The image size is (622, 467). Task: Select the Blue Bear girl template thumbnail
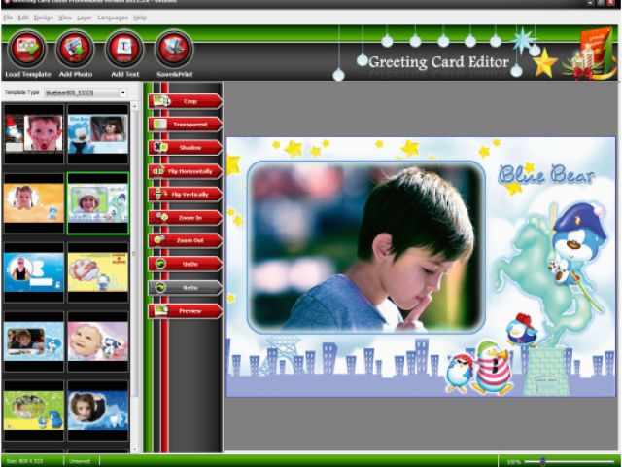(98, 134)
